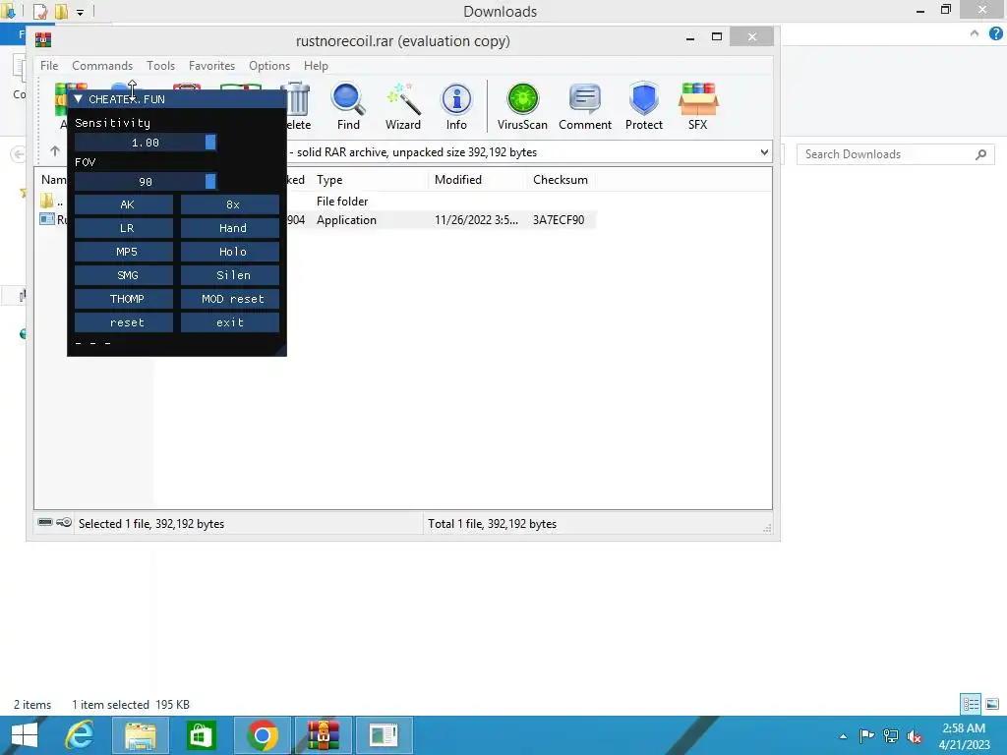Image resolution: width=1007 pixels, height=755 pixels.
Task: Open the Commands menu
Action: (102, 66)
